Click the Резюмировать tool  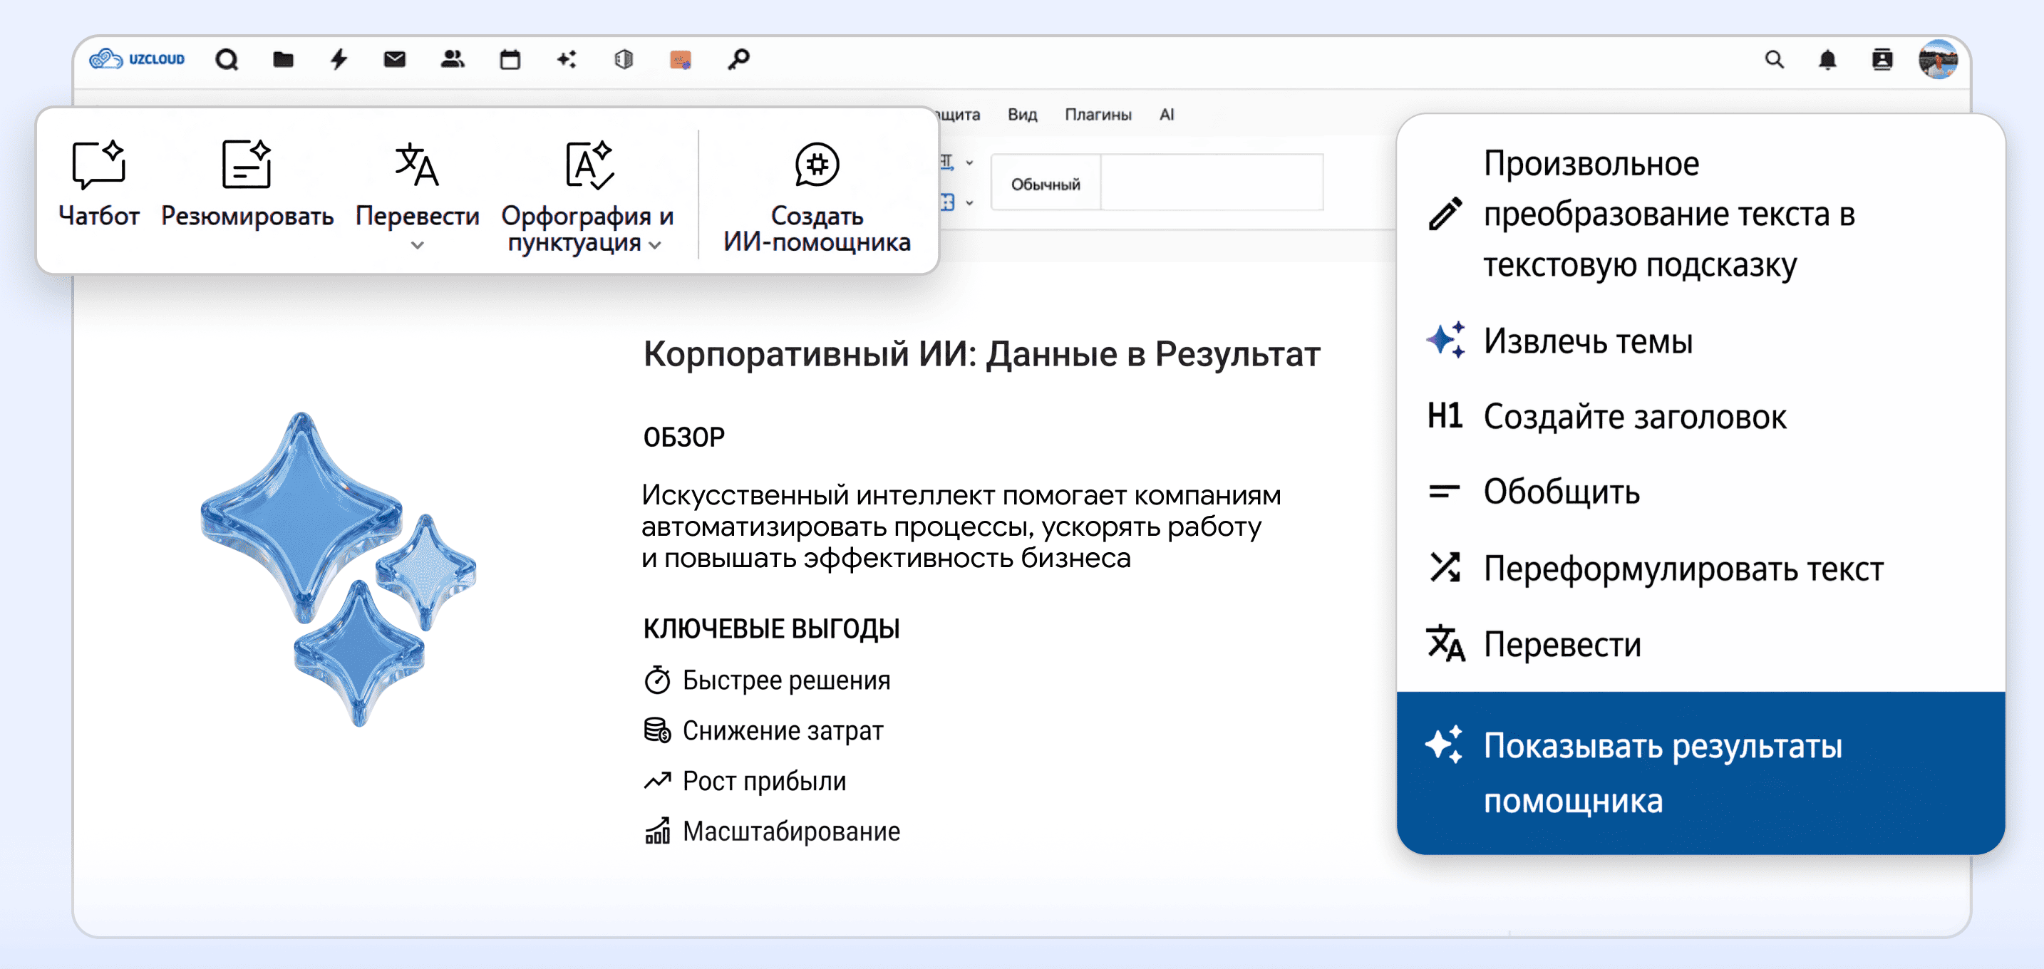click(x=247, y=184)
